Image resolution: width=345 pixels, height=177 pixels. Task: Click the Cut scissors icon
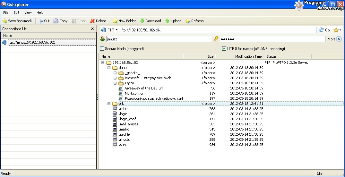coord(40,21)
